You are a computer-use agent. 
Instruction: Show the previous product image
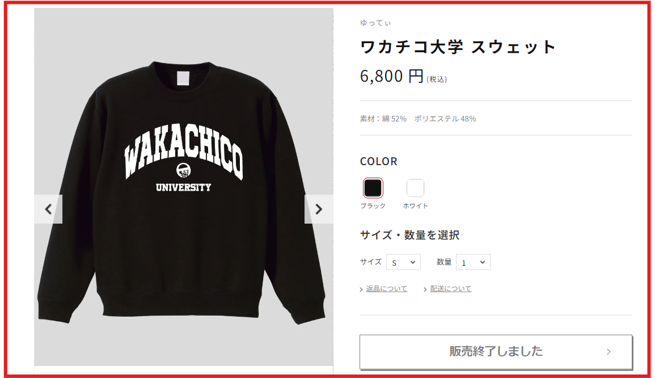pyautogui.click(x=48, y=209)
